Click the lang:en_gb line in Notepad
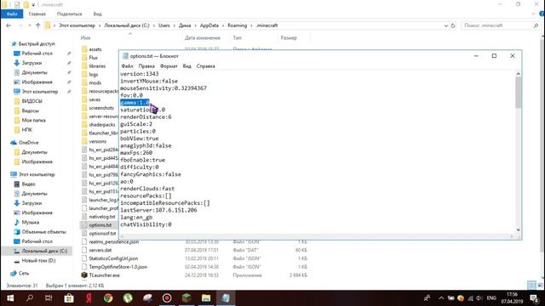545x306 pixels. [136, 218]
